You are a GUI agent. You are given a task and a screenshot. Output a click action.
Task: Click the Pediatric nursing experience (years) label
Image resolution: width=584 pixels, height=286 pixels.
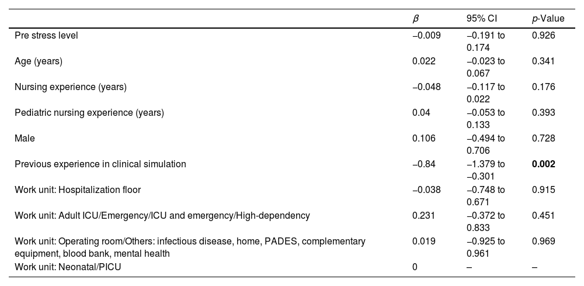89,112
